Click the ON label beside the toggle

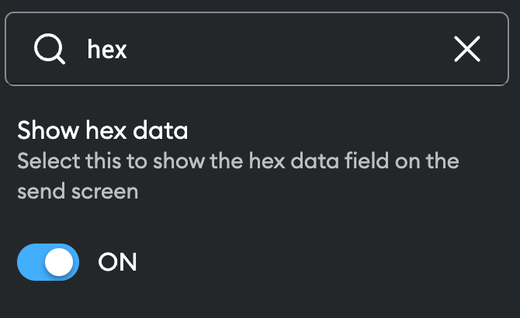tap(118, 263)
